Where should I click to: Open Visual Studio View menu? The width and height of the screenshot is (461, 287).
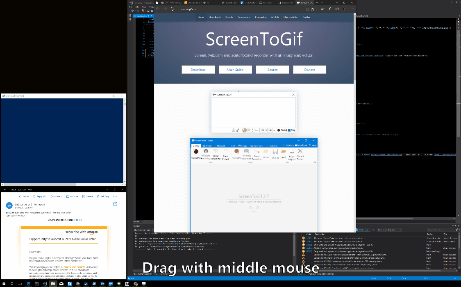pos(144,7)
